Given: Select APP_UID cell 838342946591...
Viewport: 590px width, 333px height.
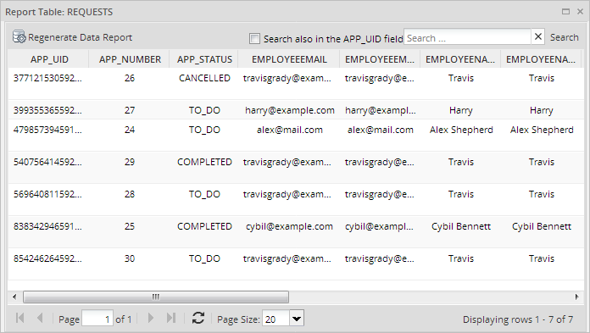Looking at the screenshot, I should click(x=47, y=226).
